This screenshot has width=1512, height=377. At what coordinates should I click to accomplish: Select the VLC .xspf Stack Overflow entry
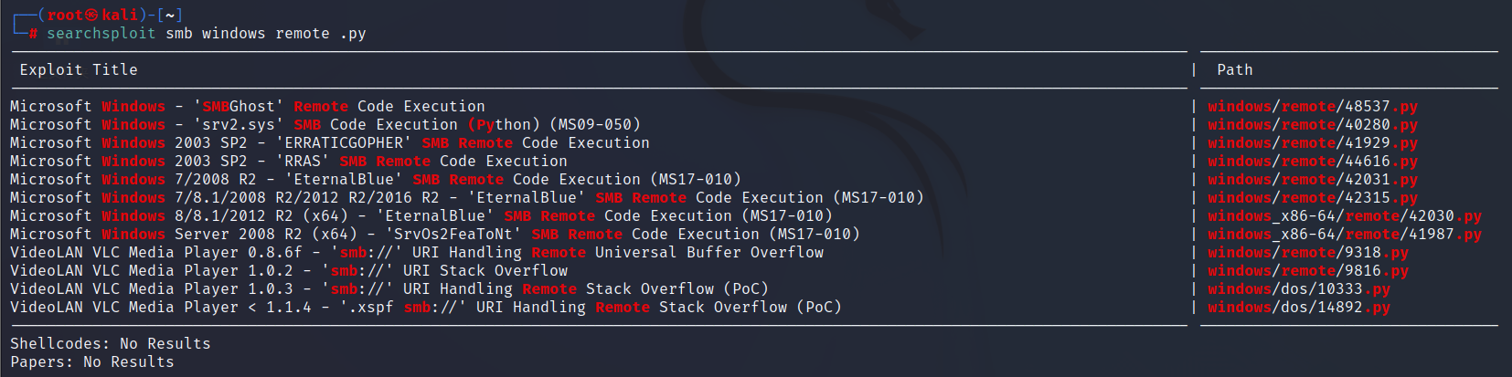click(425, 308)
